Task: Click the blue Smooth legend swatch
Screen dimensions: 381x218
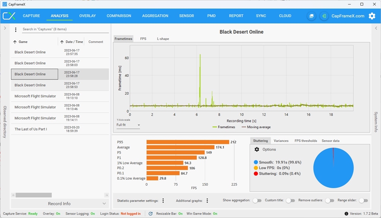Action: coord(256,162)
